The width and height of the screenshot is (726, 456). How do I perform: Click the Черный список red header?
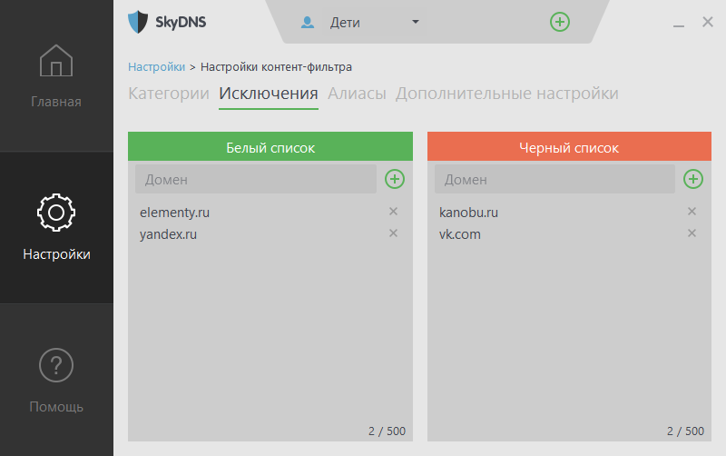[569, 146]
